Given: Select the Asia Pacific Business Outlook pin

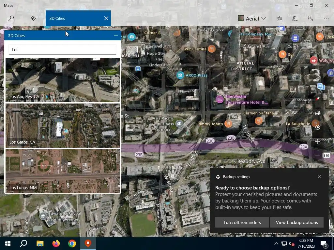Looking at the screenshot, I should (179, 124).
